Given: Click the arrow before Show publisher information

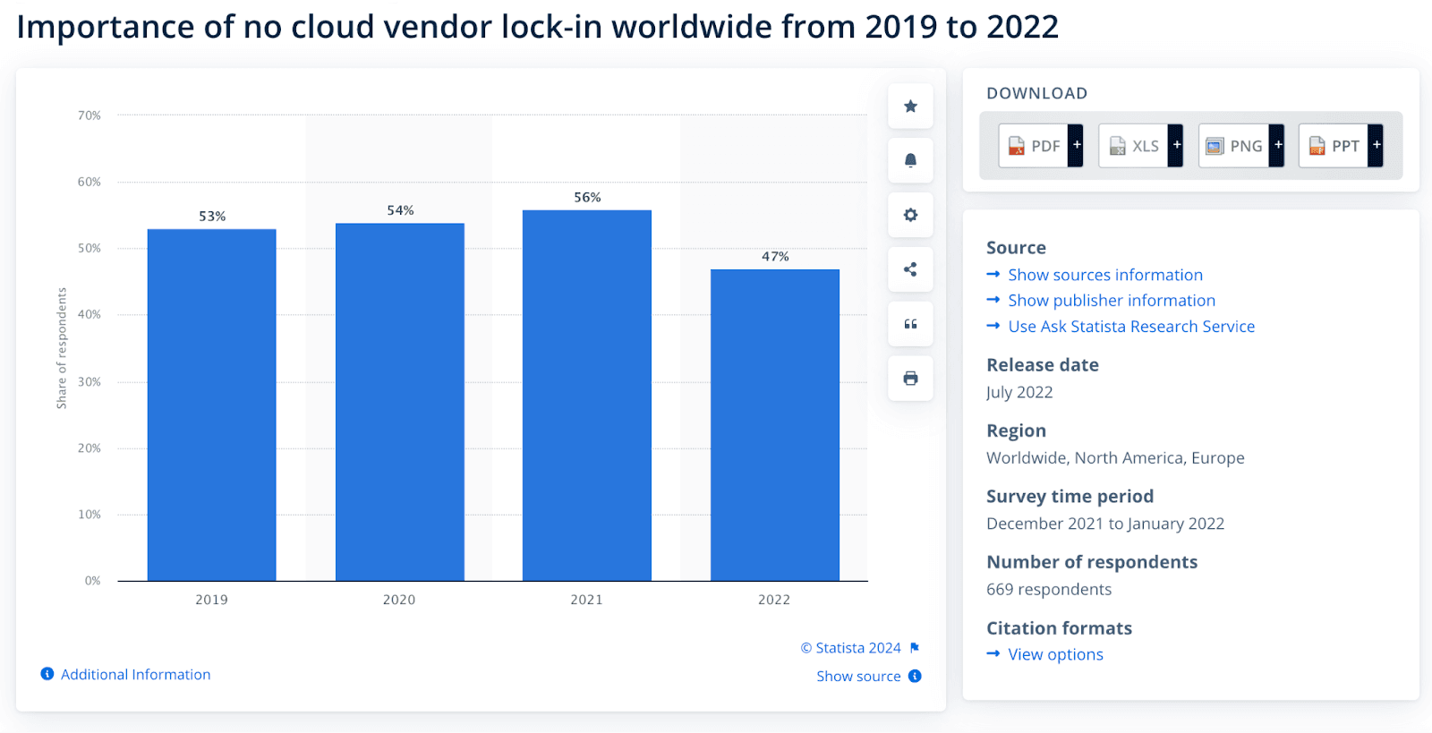Looking at the screenshot, I should (x=993, y=300).
